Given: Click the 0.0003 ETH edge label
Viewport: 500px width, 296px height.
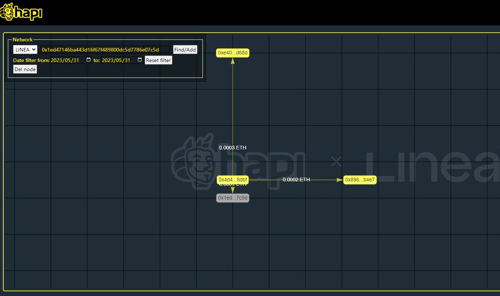Looking at the screenshot, I should pos(233,148).
